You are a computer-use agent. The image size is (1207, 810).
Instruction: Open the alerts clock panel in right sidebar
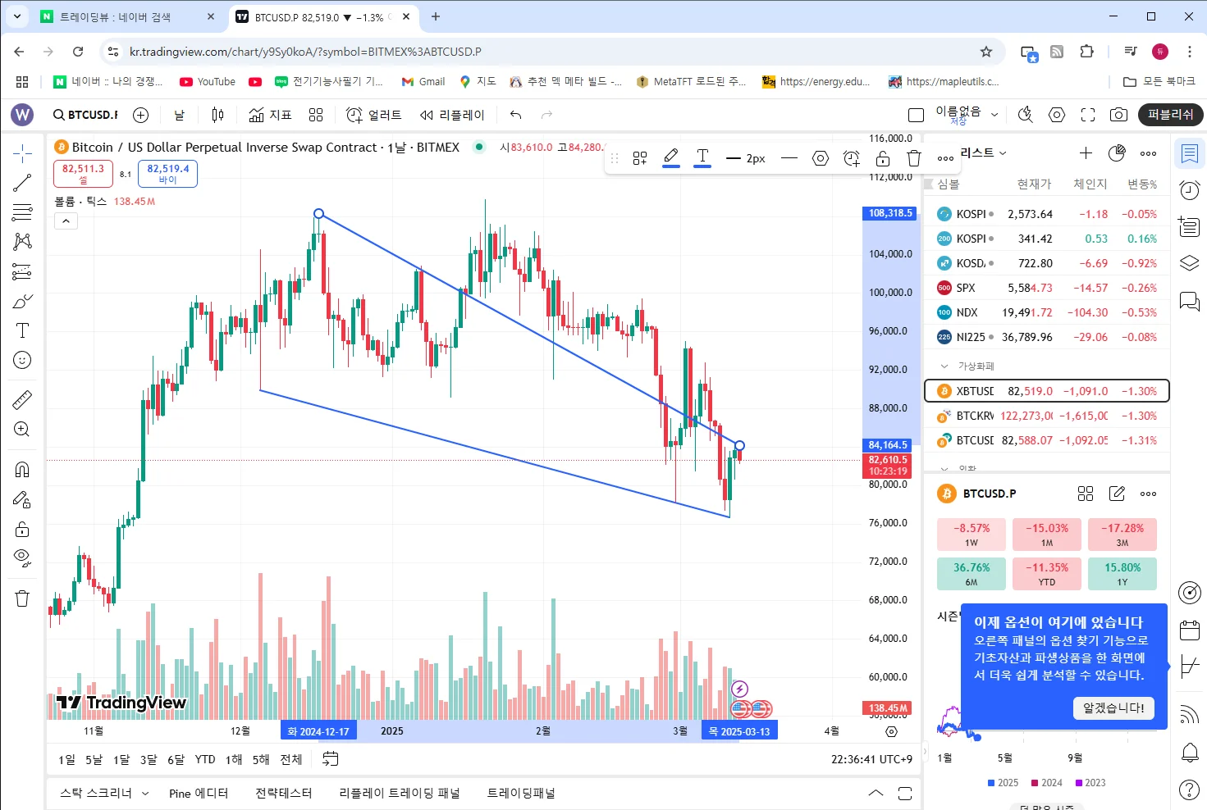1189,190
